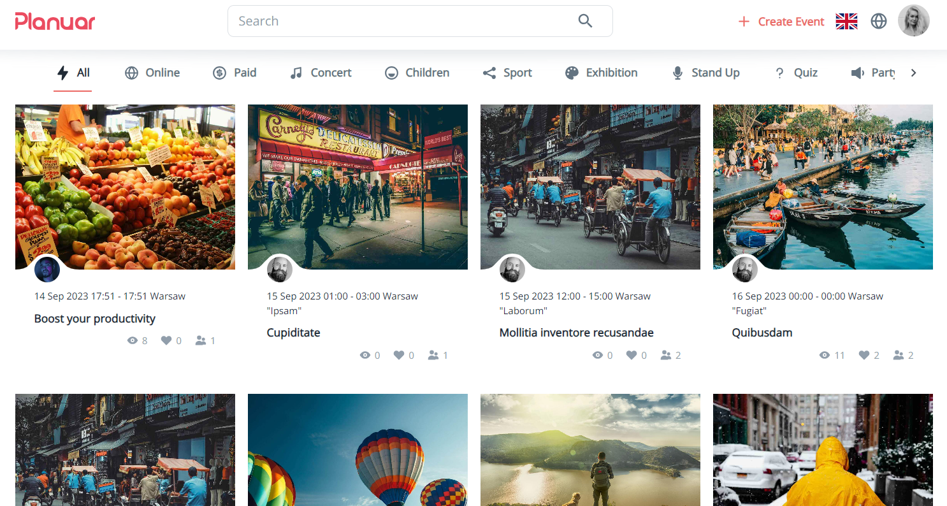Toggle the Quibusdam heart like icon

click(x=864, y=355)
